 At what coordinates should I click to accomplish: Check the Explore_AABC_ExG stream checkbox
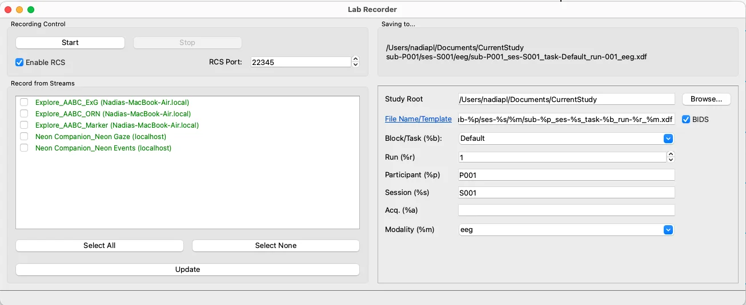[24, 103]
